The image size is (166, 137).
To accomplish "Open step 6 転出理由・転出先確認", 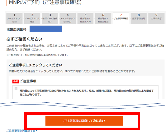I will [103, 18].
